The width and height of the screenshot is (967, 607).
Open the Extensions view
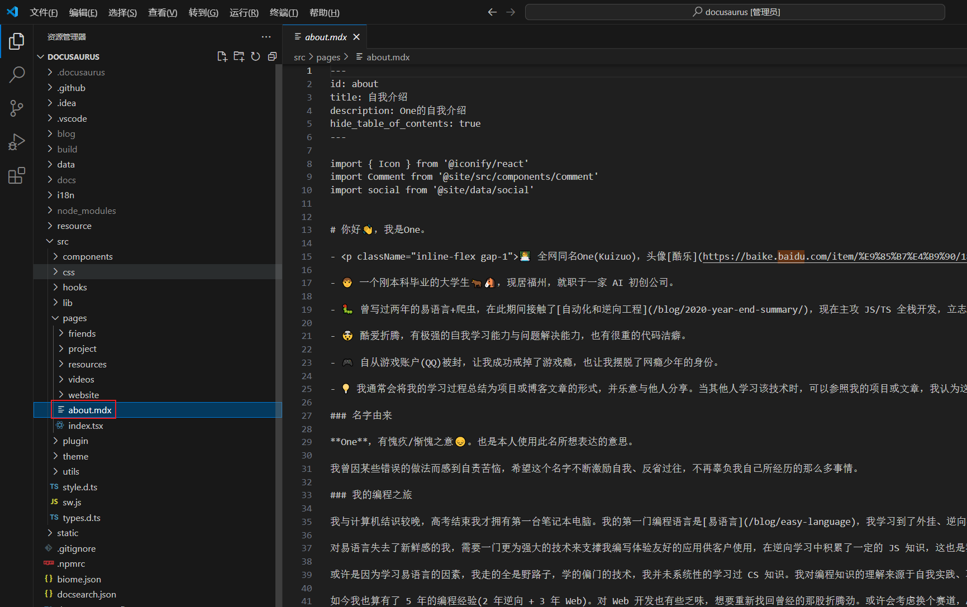coord(17,175)
